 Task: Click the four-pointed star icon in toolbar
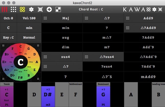click(40, 9)
